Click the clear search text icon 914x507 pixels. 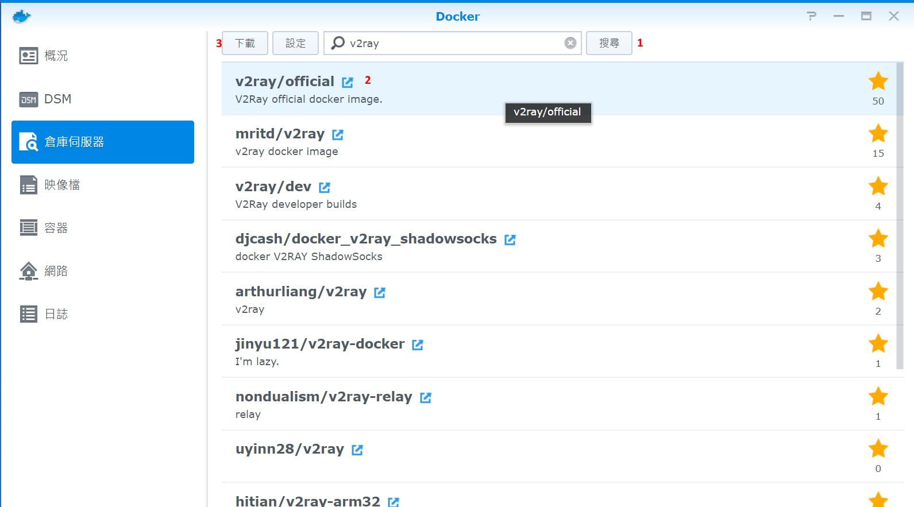coord(570,43)
